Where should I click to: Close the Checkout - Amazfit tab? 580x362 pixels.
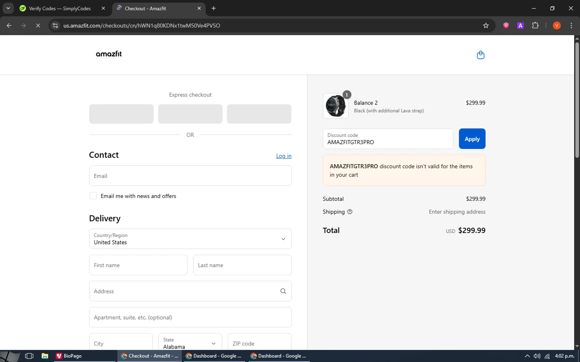pyautogui.click(x=199, y=8)
